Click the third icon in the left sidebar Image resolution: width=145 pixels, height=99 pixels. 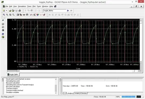tap(3, 27)
